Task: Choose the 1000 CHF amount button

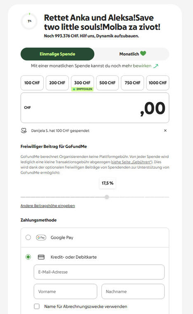Action: pyautogui.click(x=158, y=83)
